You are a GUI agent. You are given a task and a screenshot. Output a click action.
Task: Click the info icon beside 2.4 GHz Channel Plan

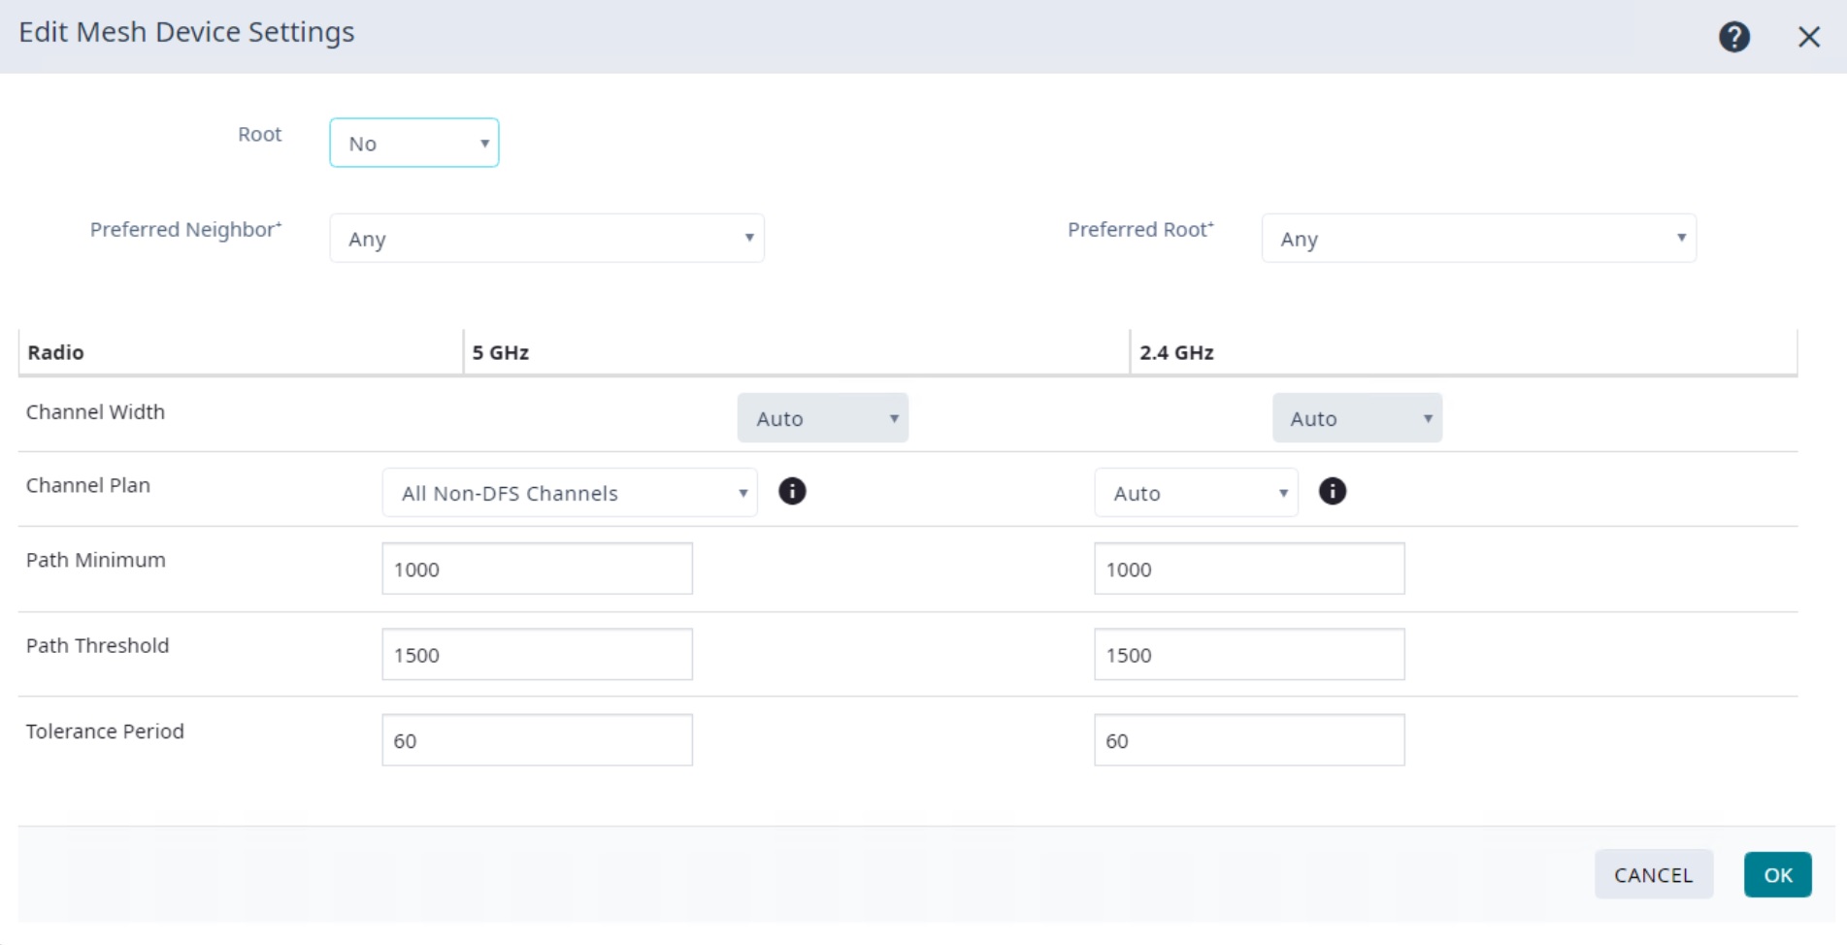pyautogui.click(x=1333, y=492)
